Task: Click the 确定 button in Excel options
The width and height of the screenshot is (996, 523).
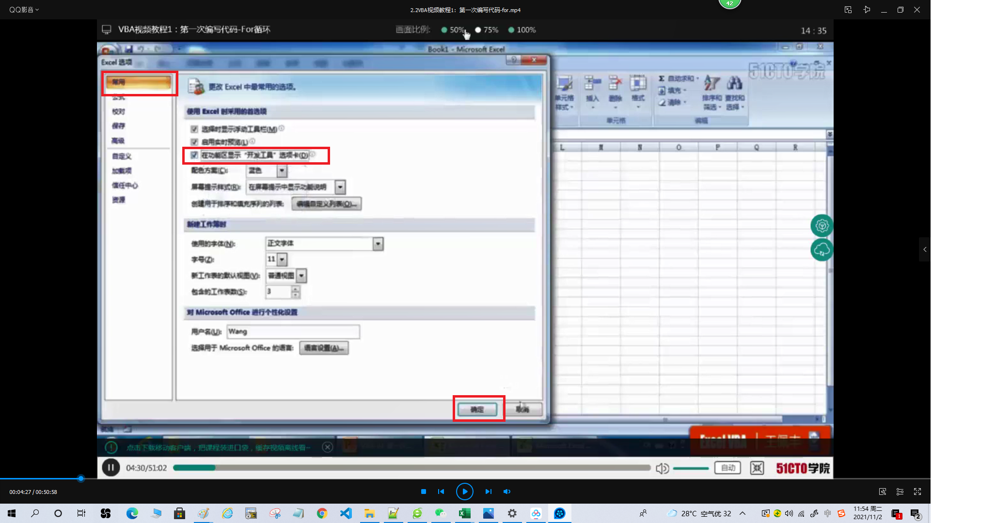Action: [477, 409]
